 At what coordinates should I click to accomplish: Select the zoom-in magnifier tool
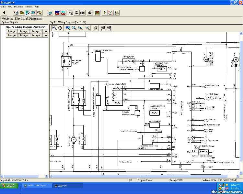pyautogui.click(x=54, y=28)
